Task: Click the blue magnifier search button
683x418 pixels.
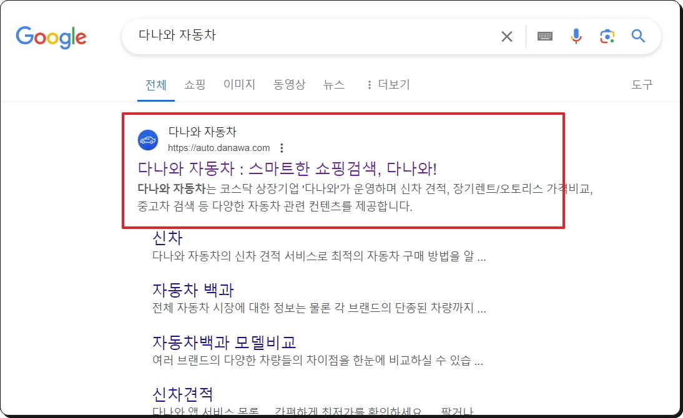Action: tap(638, 36)
